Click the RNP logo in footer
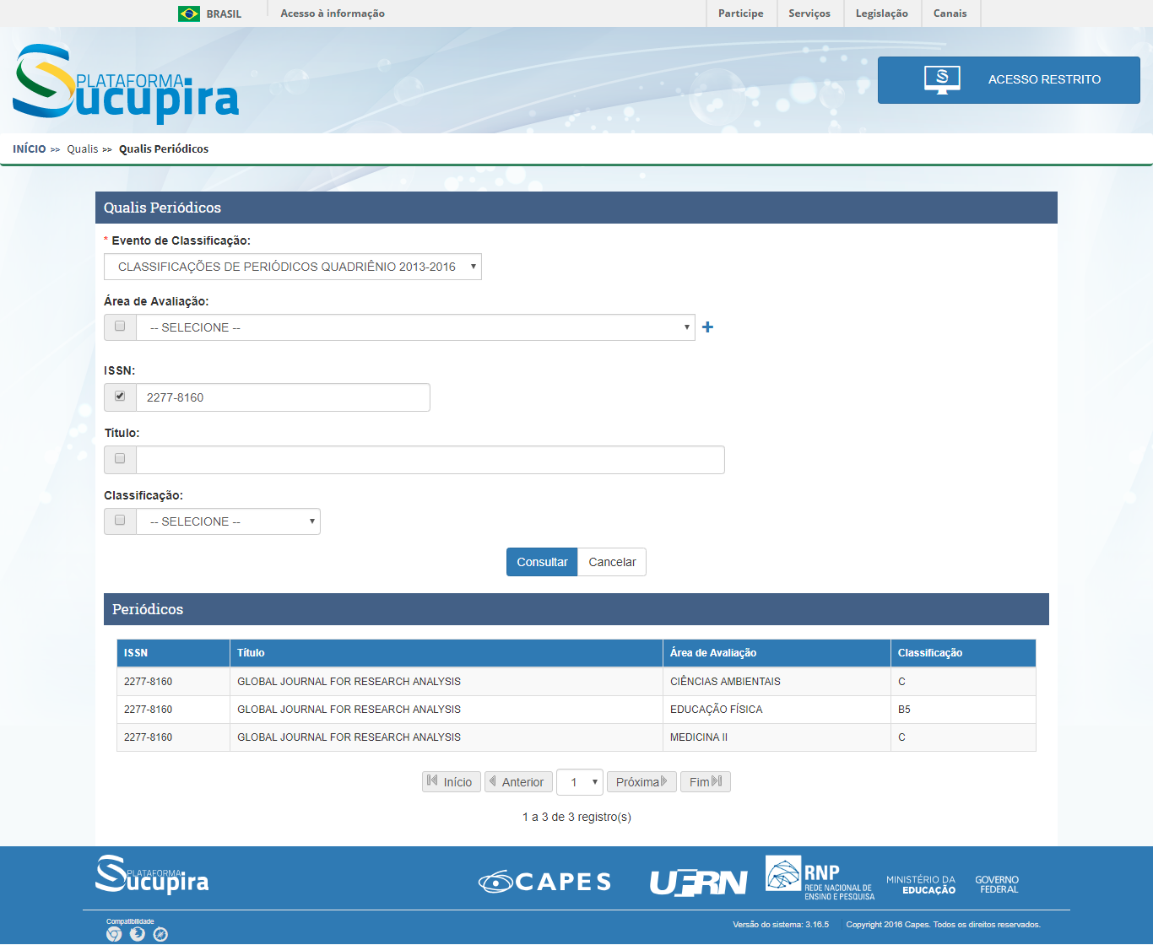 point(820,877)
